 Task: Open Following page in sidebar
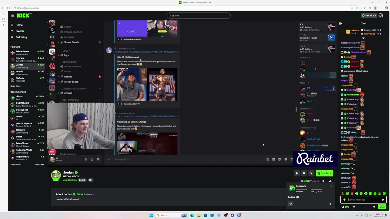coord(21,37)
